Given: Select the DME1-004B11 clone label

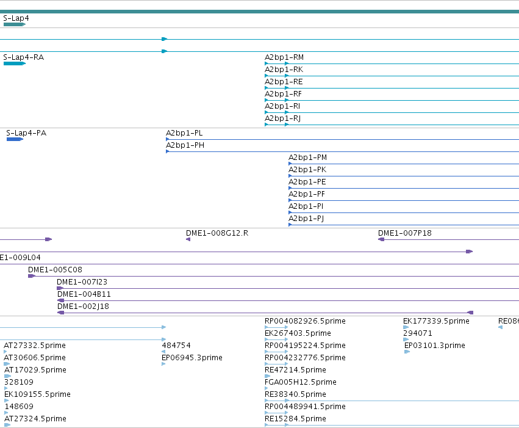Looking at the screenshot, I should (84, 294).
